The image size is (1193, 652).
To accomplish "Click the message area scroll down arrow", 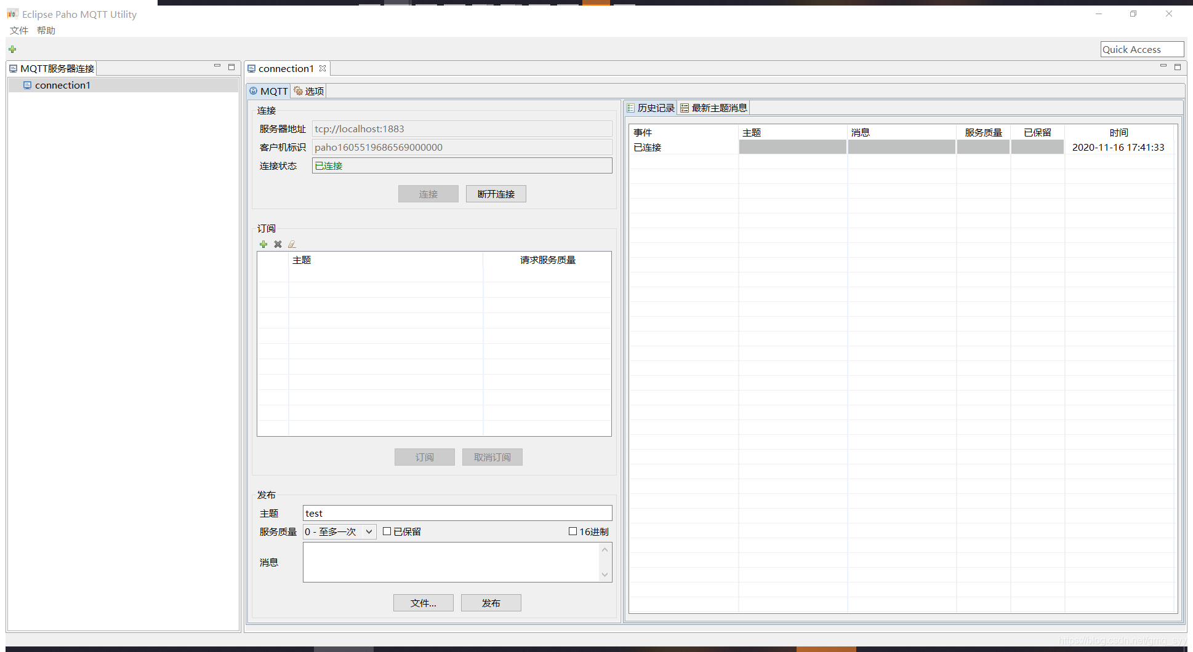I will pyautogui.click(x=605, y=574).
